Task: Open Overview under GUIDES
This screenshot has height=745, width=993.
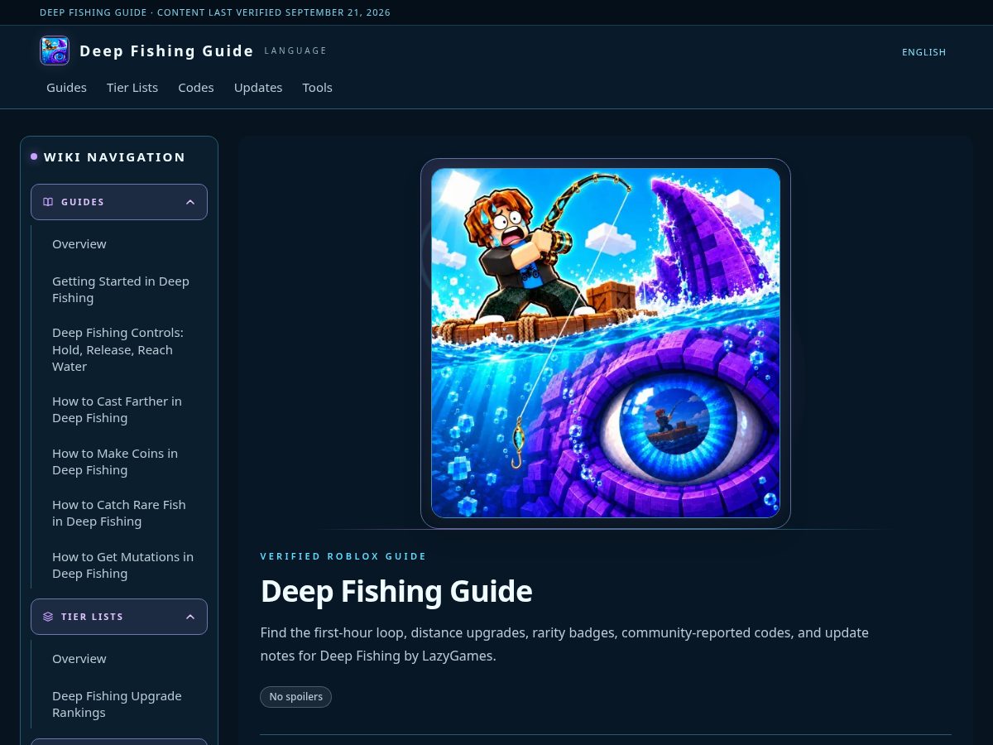Action: click(79, 244)
